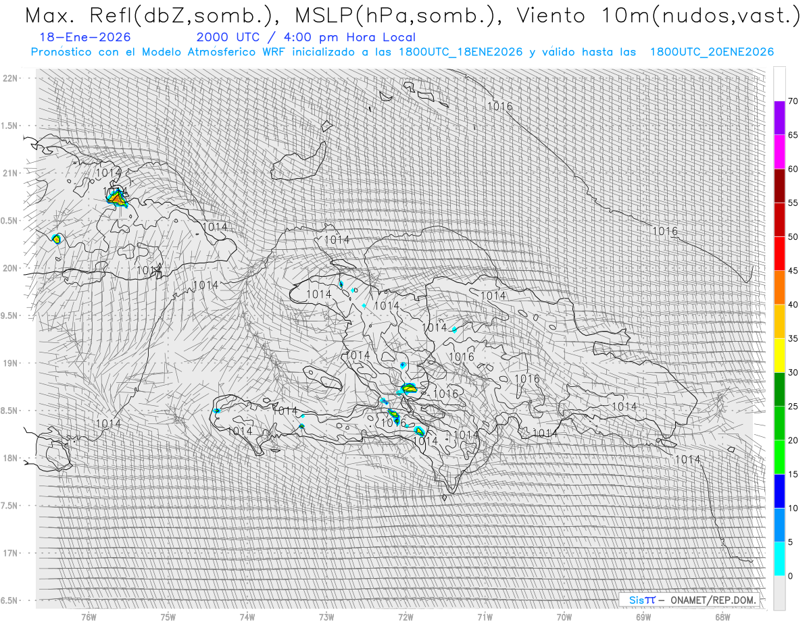Click the colorbar scale value '50'
This screenshot has height=626, width=811.
(x=793, y=237)
